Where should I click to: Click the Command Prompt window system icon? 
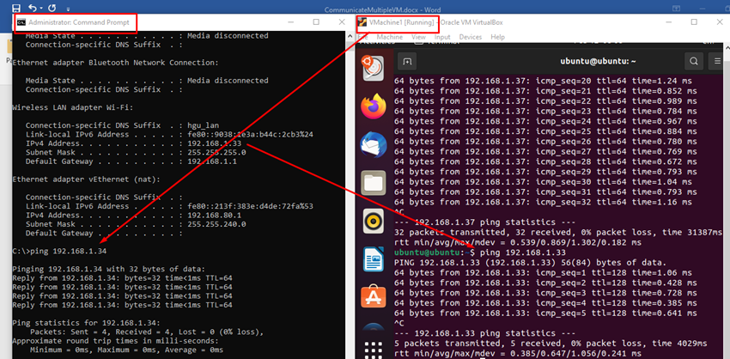(21, 22)
